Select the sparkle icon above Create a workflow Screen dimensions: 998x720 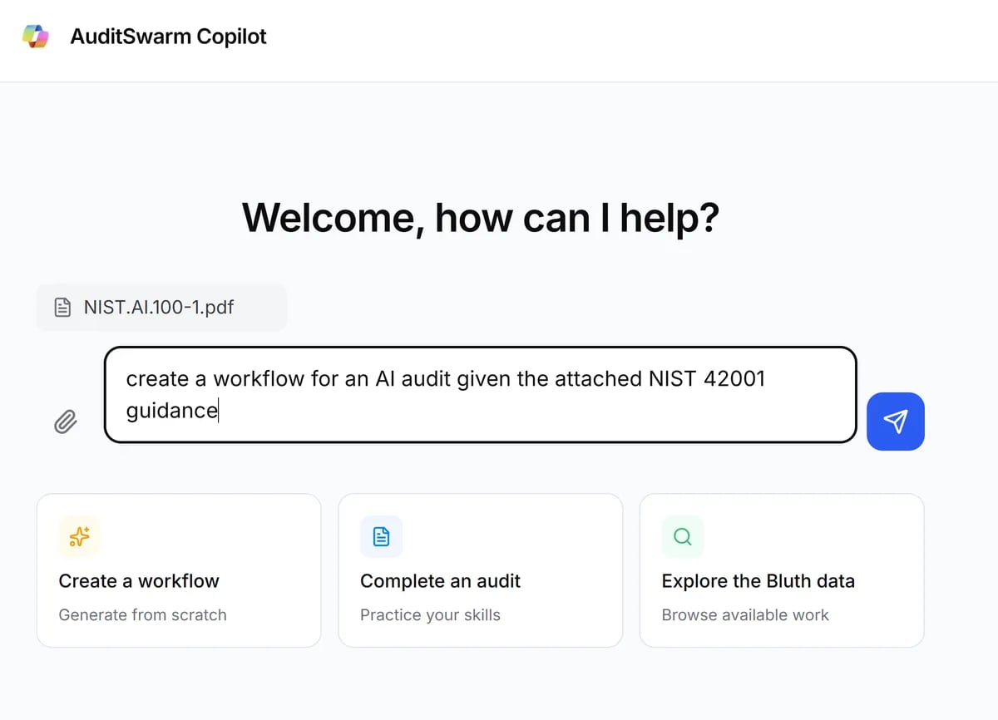click(79, 537)
